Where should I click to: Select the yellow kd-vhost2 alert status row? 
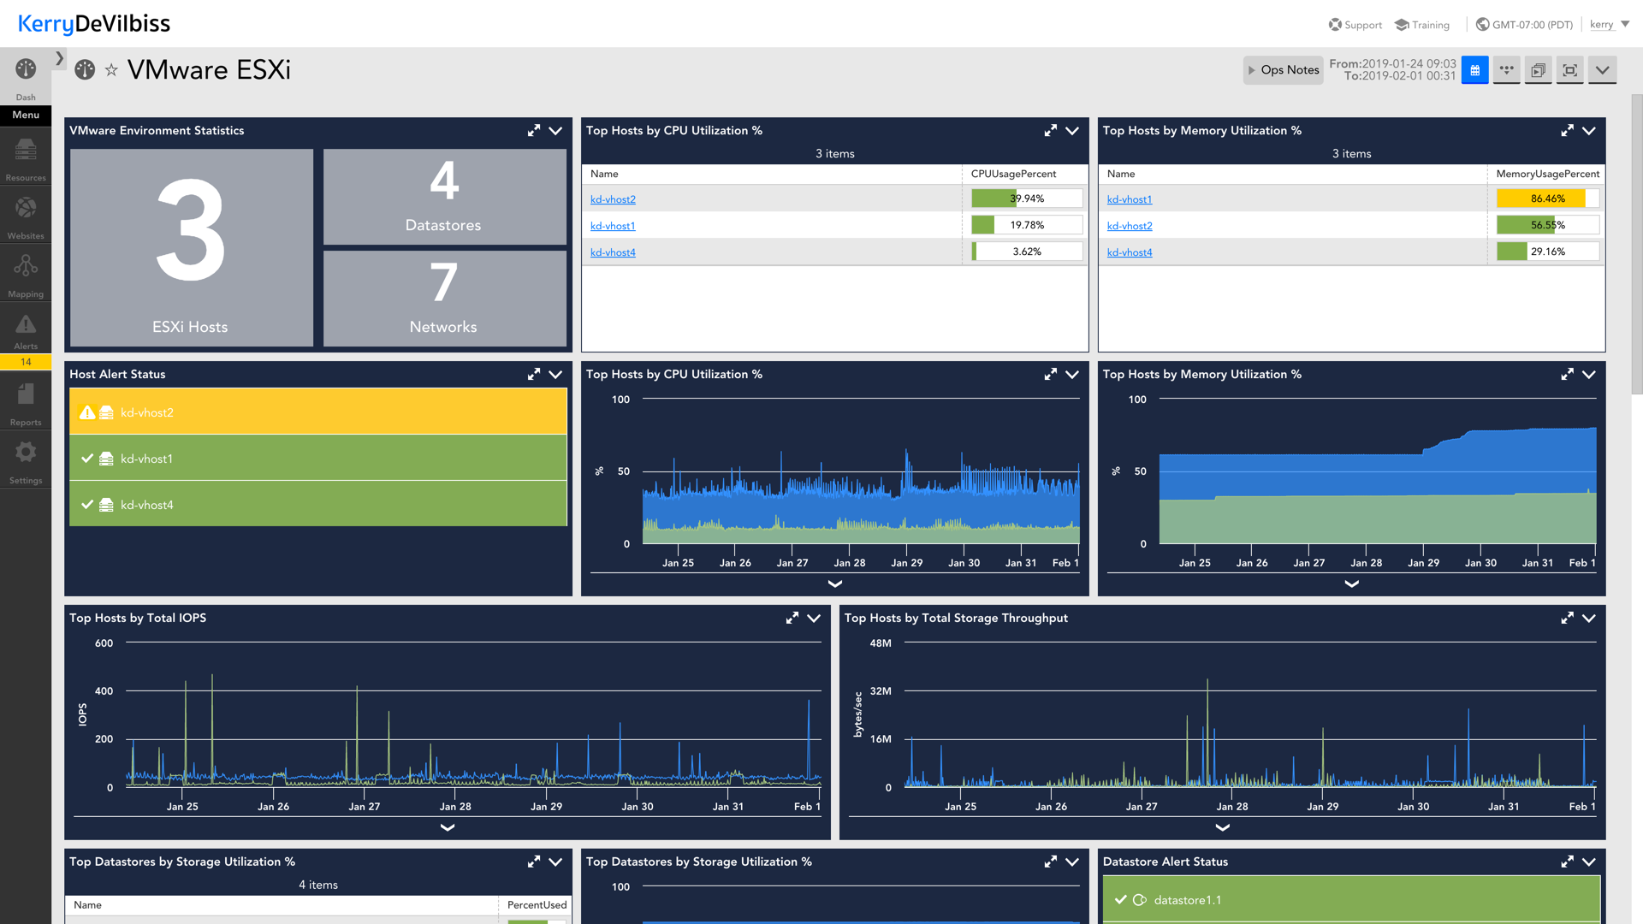318,412
